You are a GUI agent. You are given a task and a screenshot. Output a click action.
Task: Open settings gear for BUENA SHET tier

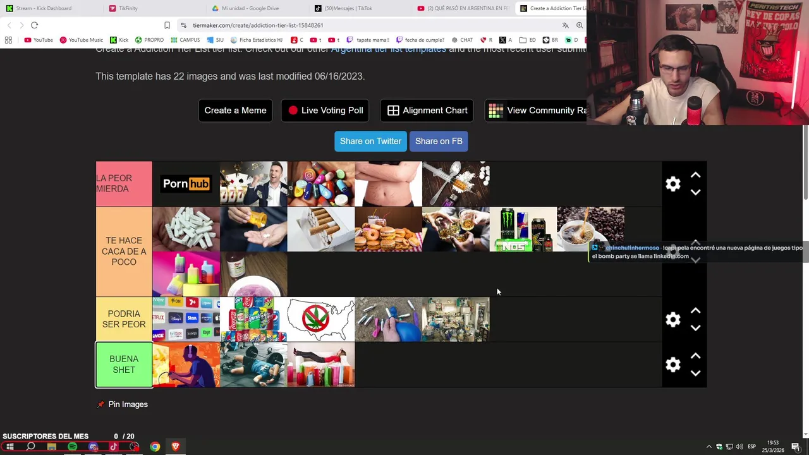(673, 365)
